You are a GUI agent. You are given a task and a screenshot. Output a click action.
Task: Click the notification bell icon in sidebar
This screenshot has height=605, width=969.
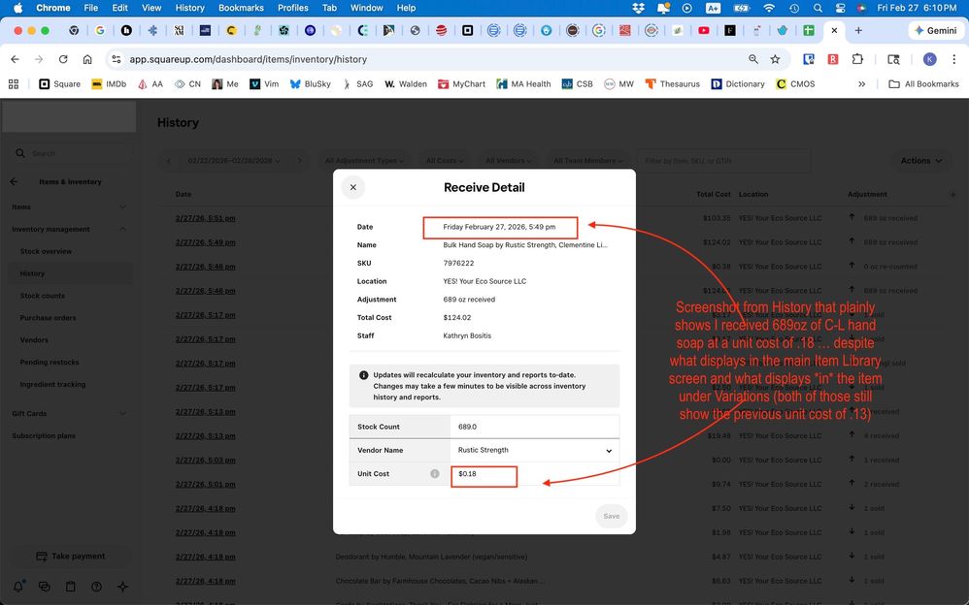coord(17,587)
